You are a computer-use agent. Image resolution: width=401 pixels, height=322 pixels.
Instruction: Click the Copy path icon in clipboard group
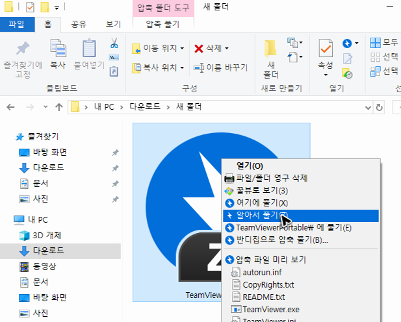[x=114, y=58]
